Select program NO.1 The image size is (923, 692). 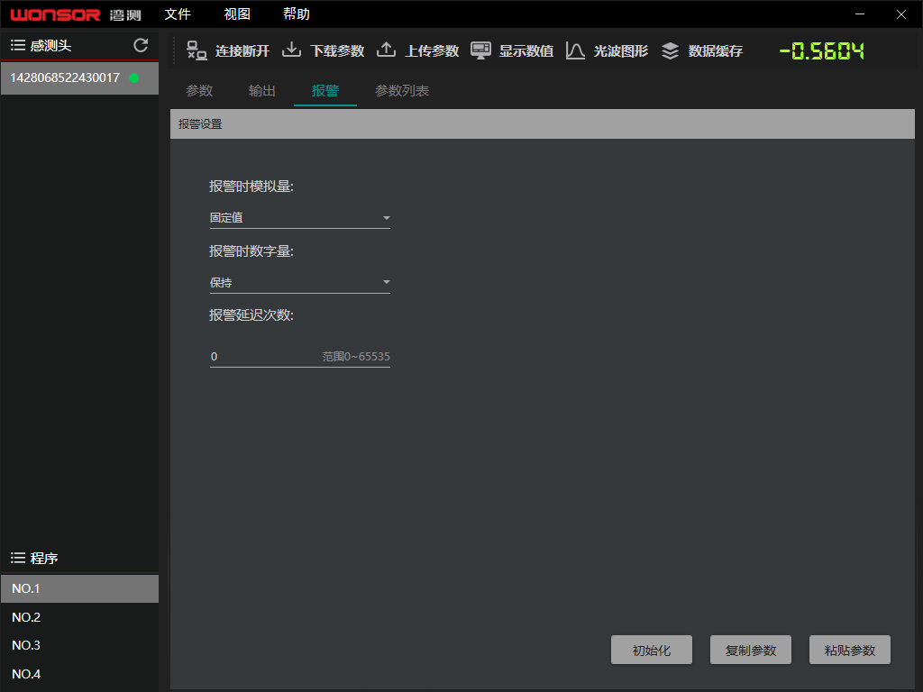coord(79,588)
